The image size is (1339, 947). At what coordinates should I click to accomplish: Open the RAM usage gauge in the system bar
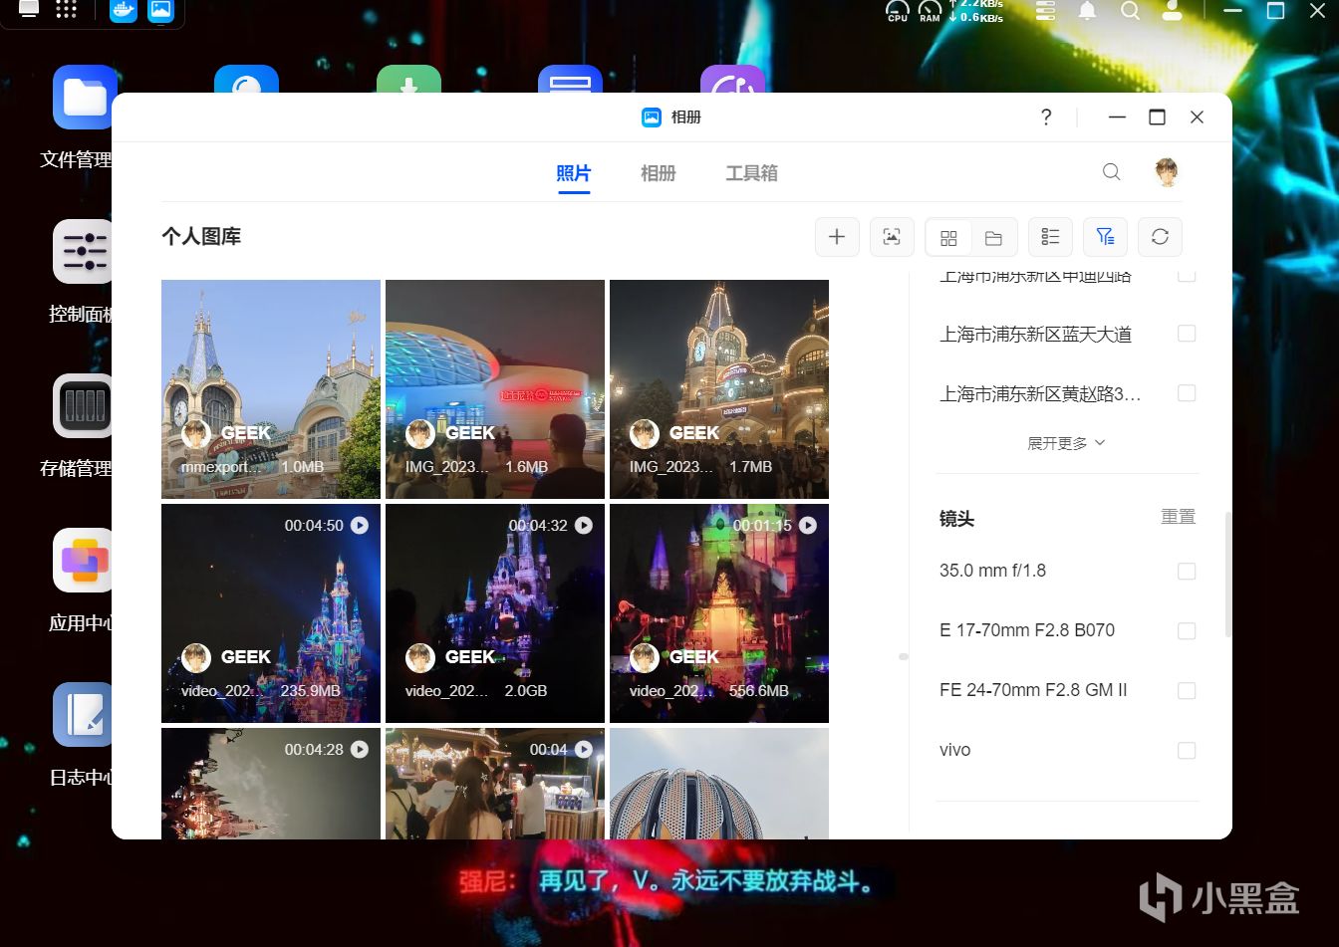point(930,11)
